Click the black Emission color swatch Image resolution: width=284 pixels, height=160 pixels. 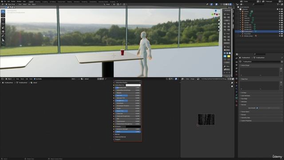[133, 126]
